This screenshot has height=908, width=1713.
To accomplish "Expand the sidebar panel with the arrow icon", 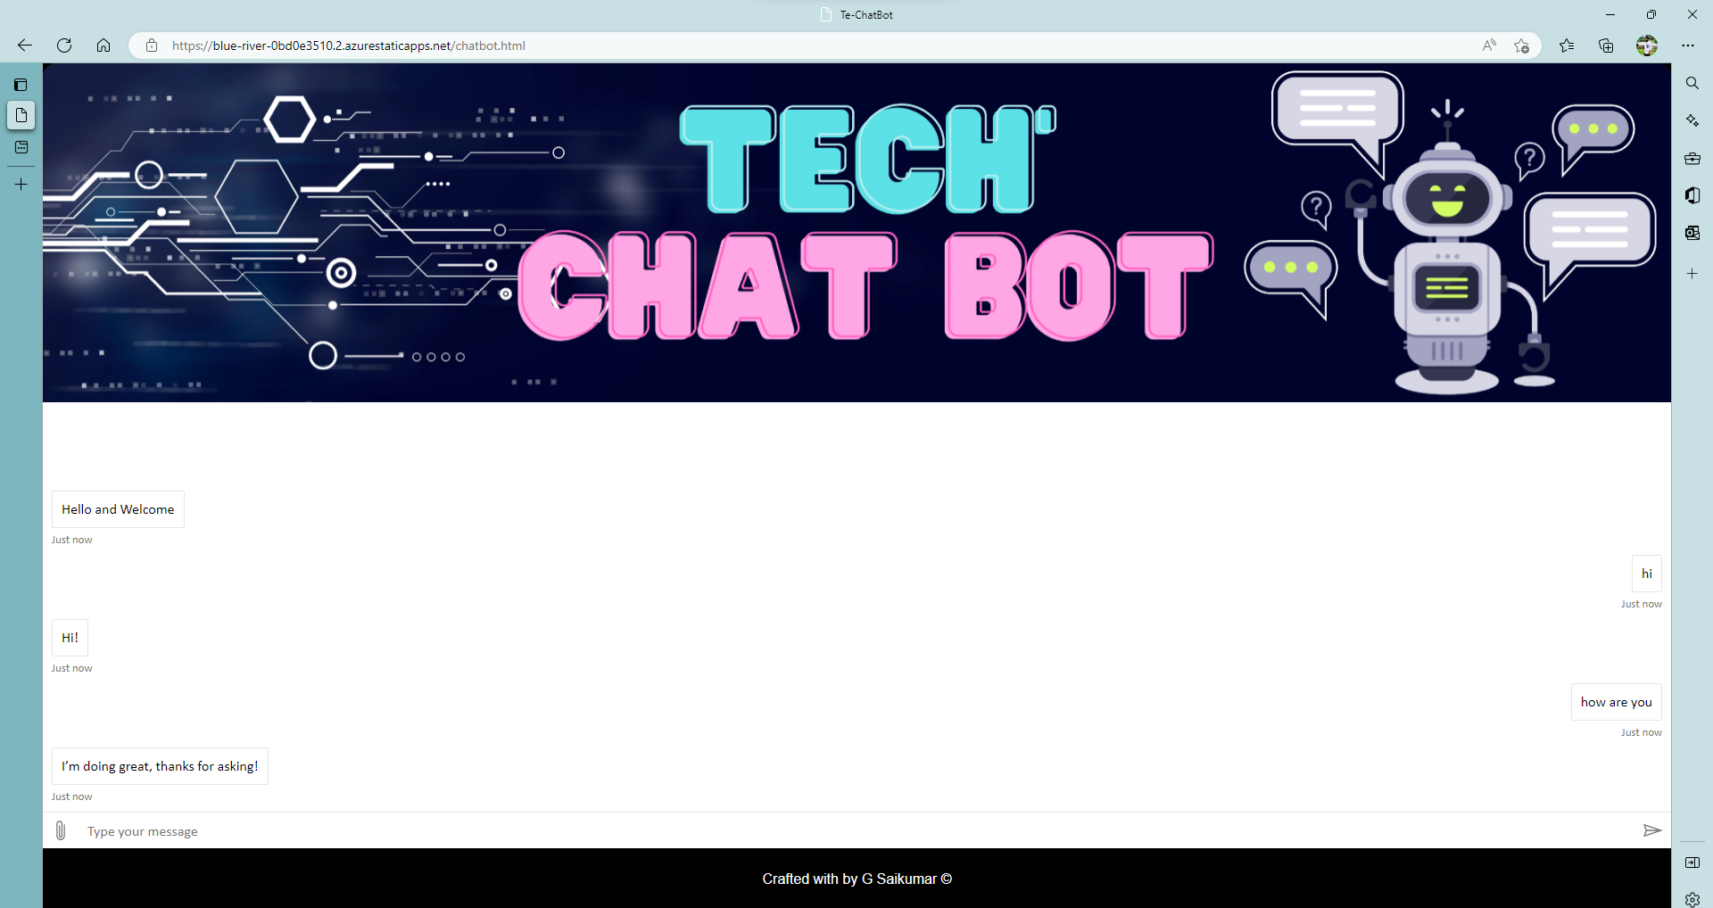I will [x=1692, y=862].
